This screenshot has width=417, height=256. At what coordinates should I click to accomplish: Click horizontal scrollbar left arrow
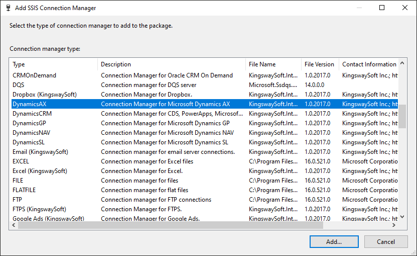coord(14,225)
